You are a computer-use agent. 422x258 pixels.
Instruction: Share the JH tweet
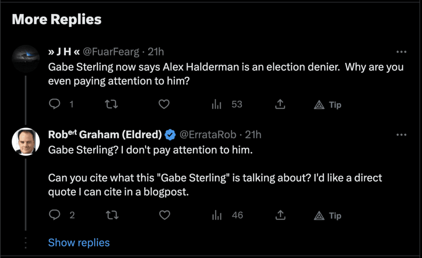280,104
